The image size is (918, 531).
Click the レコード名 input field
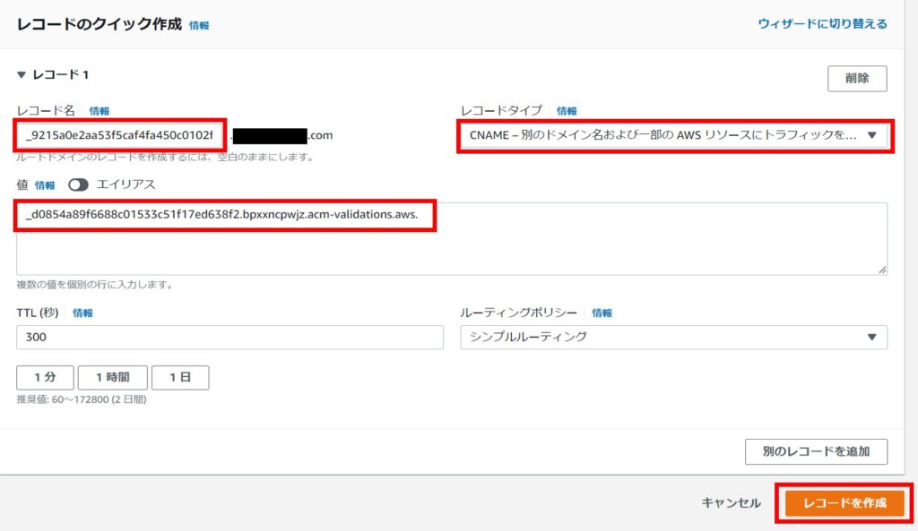(x=119, y=135)
